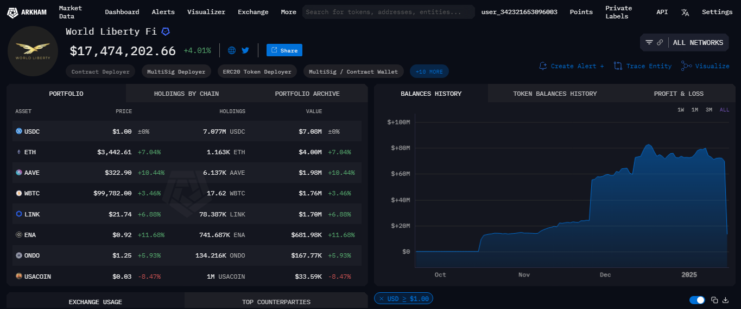Click the Create Alert + link
741x309 pixels.
[x=571, y=66]
